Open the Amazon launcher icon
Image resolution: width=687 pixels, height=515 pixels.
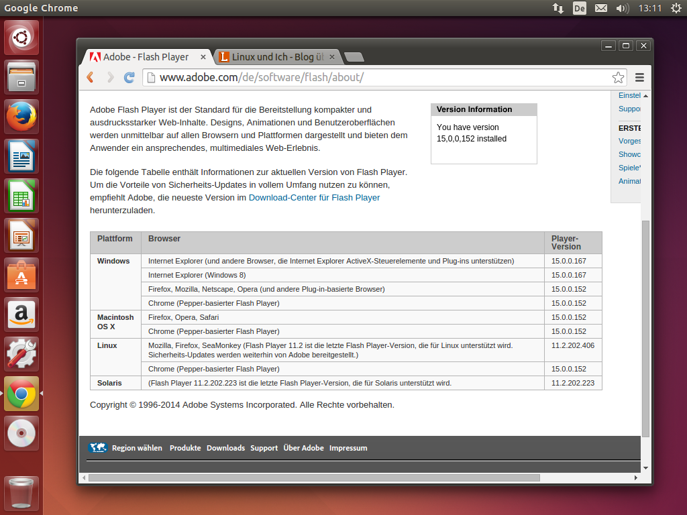pyautogui.click(x=22, y=314)
